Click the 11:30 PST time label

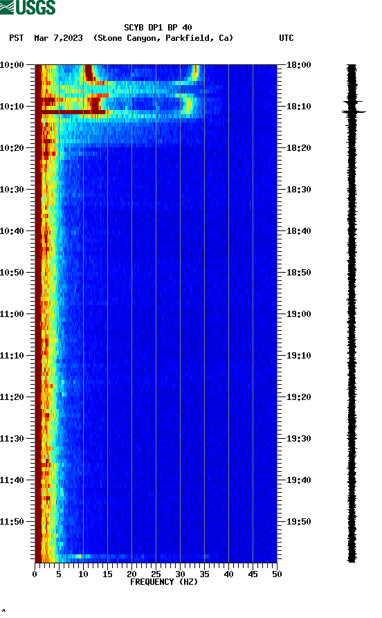[12, 439]
